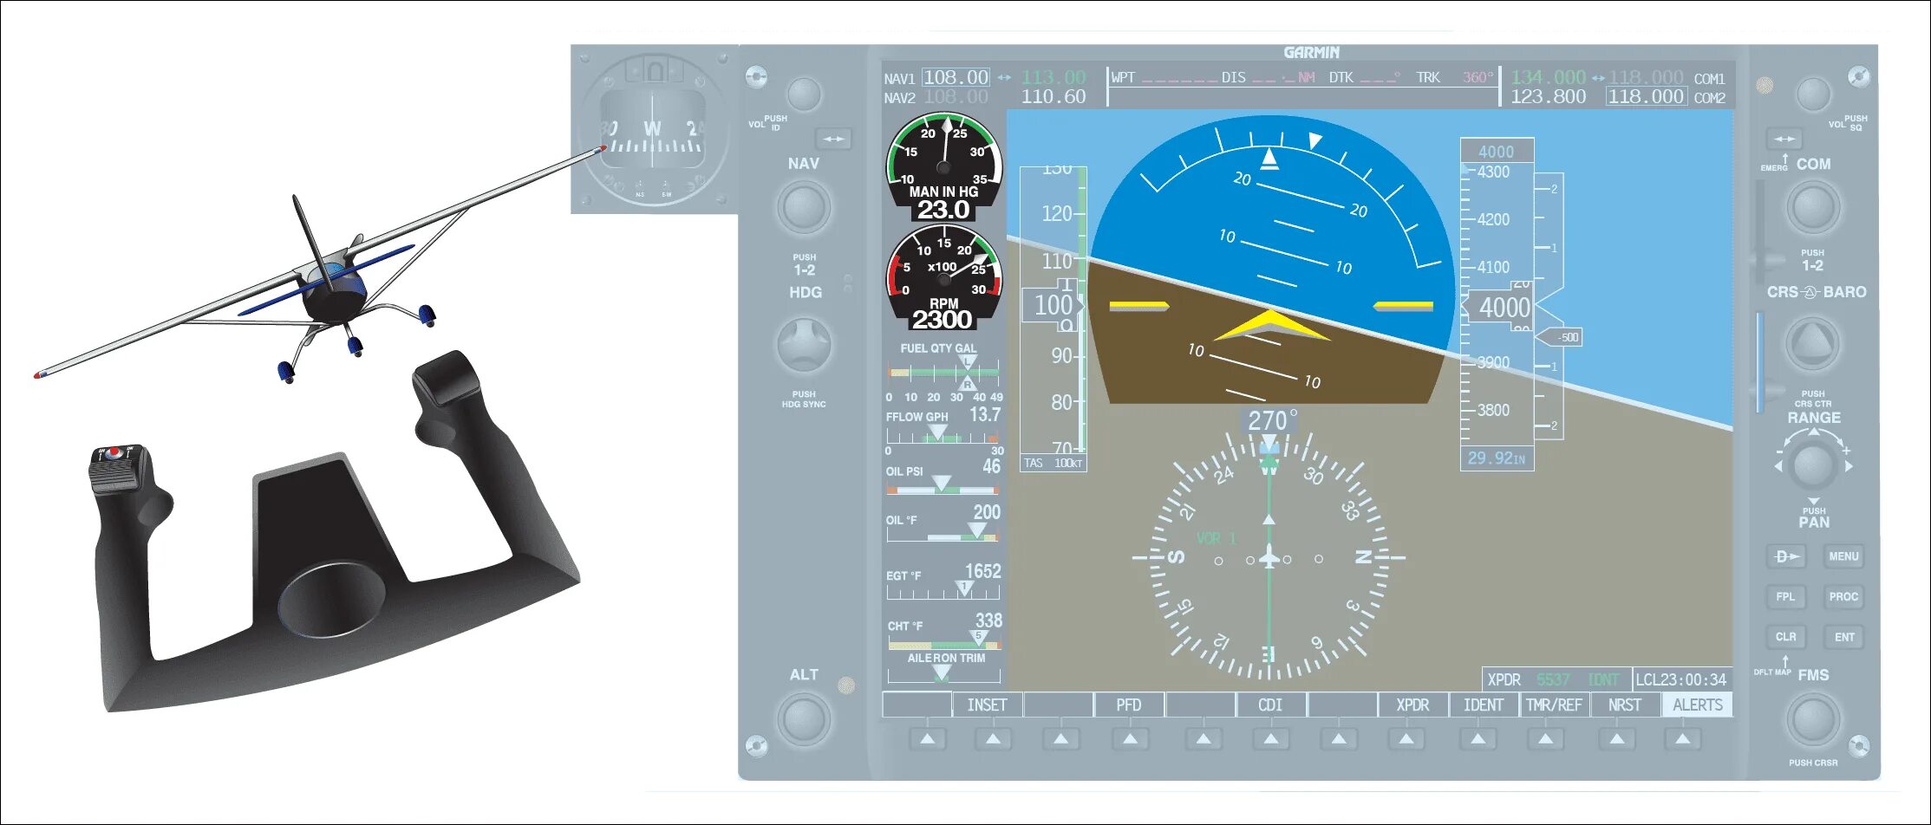This screenshot has height=825, width=1931.
Task: Click arrow key below ALERTS softkey
Action: click(x=1682, y=739)
